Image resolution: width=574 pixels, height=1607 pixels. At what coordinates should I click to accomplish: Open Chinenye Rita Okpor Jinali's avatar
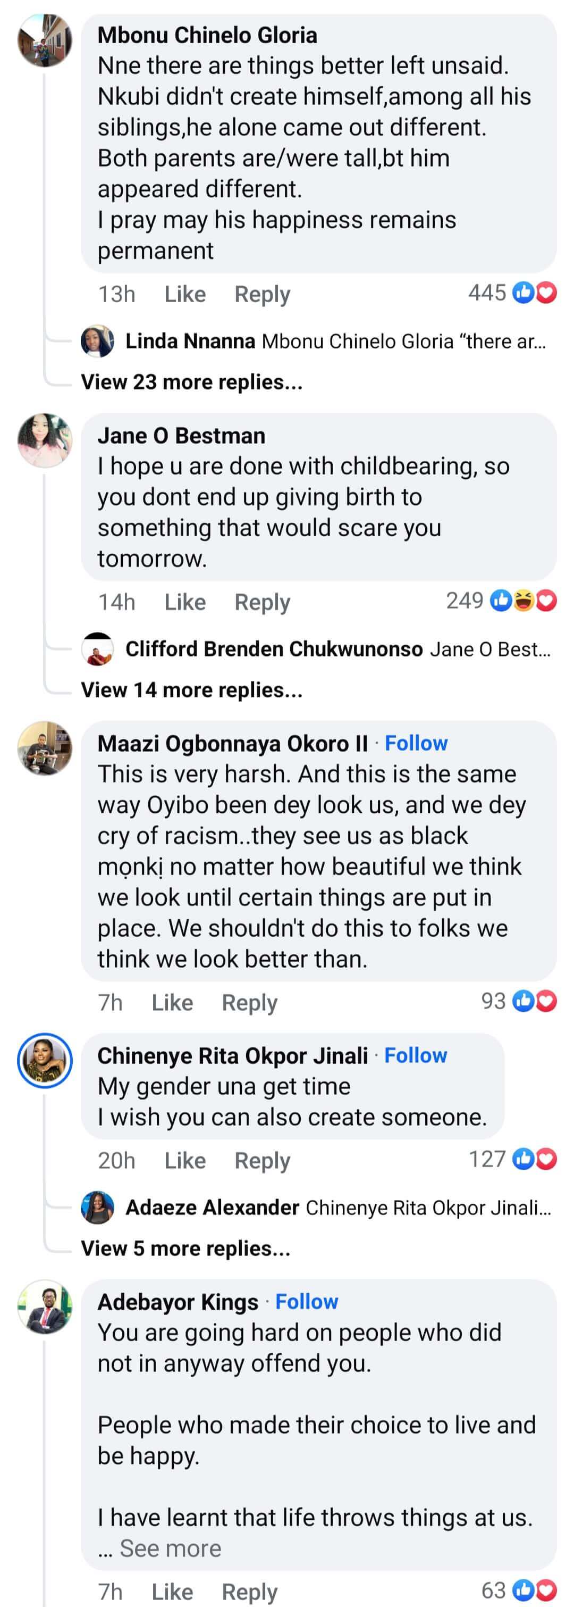tap(44, 1061)
